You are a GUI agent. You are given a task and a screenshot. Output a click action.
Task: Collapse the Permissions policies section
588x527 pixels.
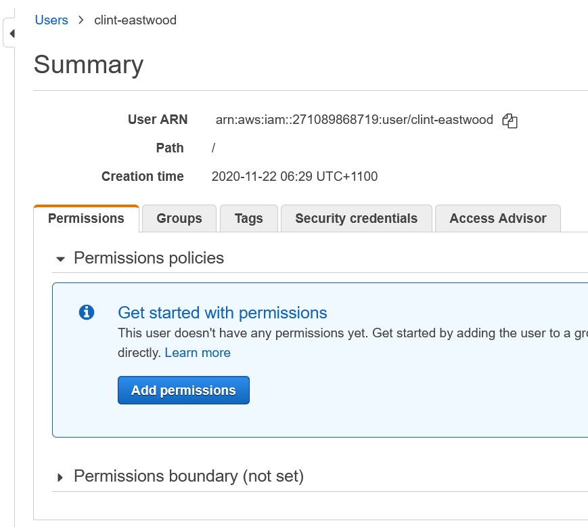(61, 259)
